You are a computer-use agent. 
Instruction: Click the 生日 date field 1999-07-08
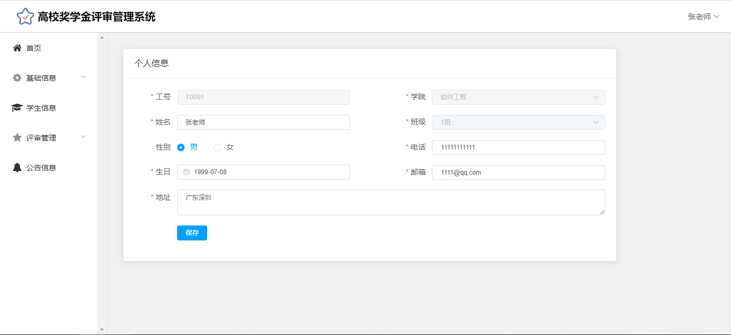pyautogui.click(x=263, y=172)
